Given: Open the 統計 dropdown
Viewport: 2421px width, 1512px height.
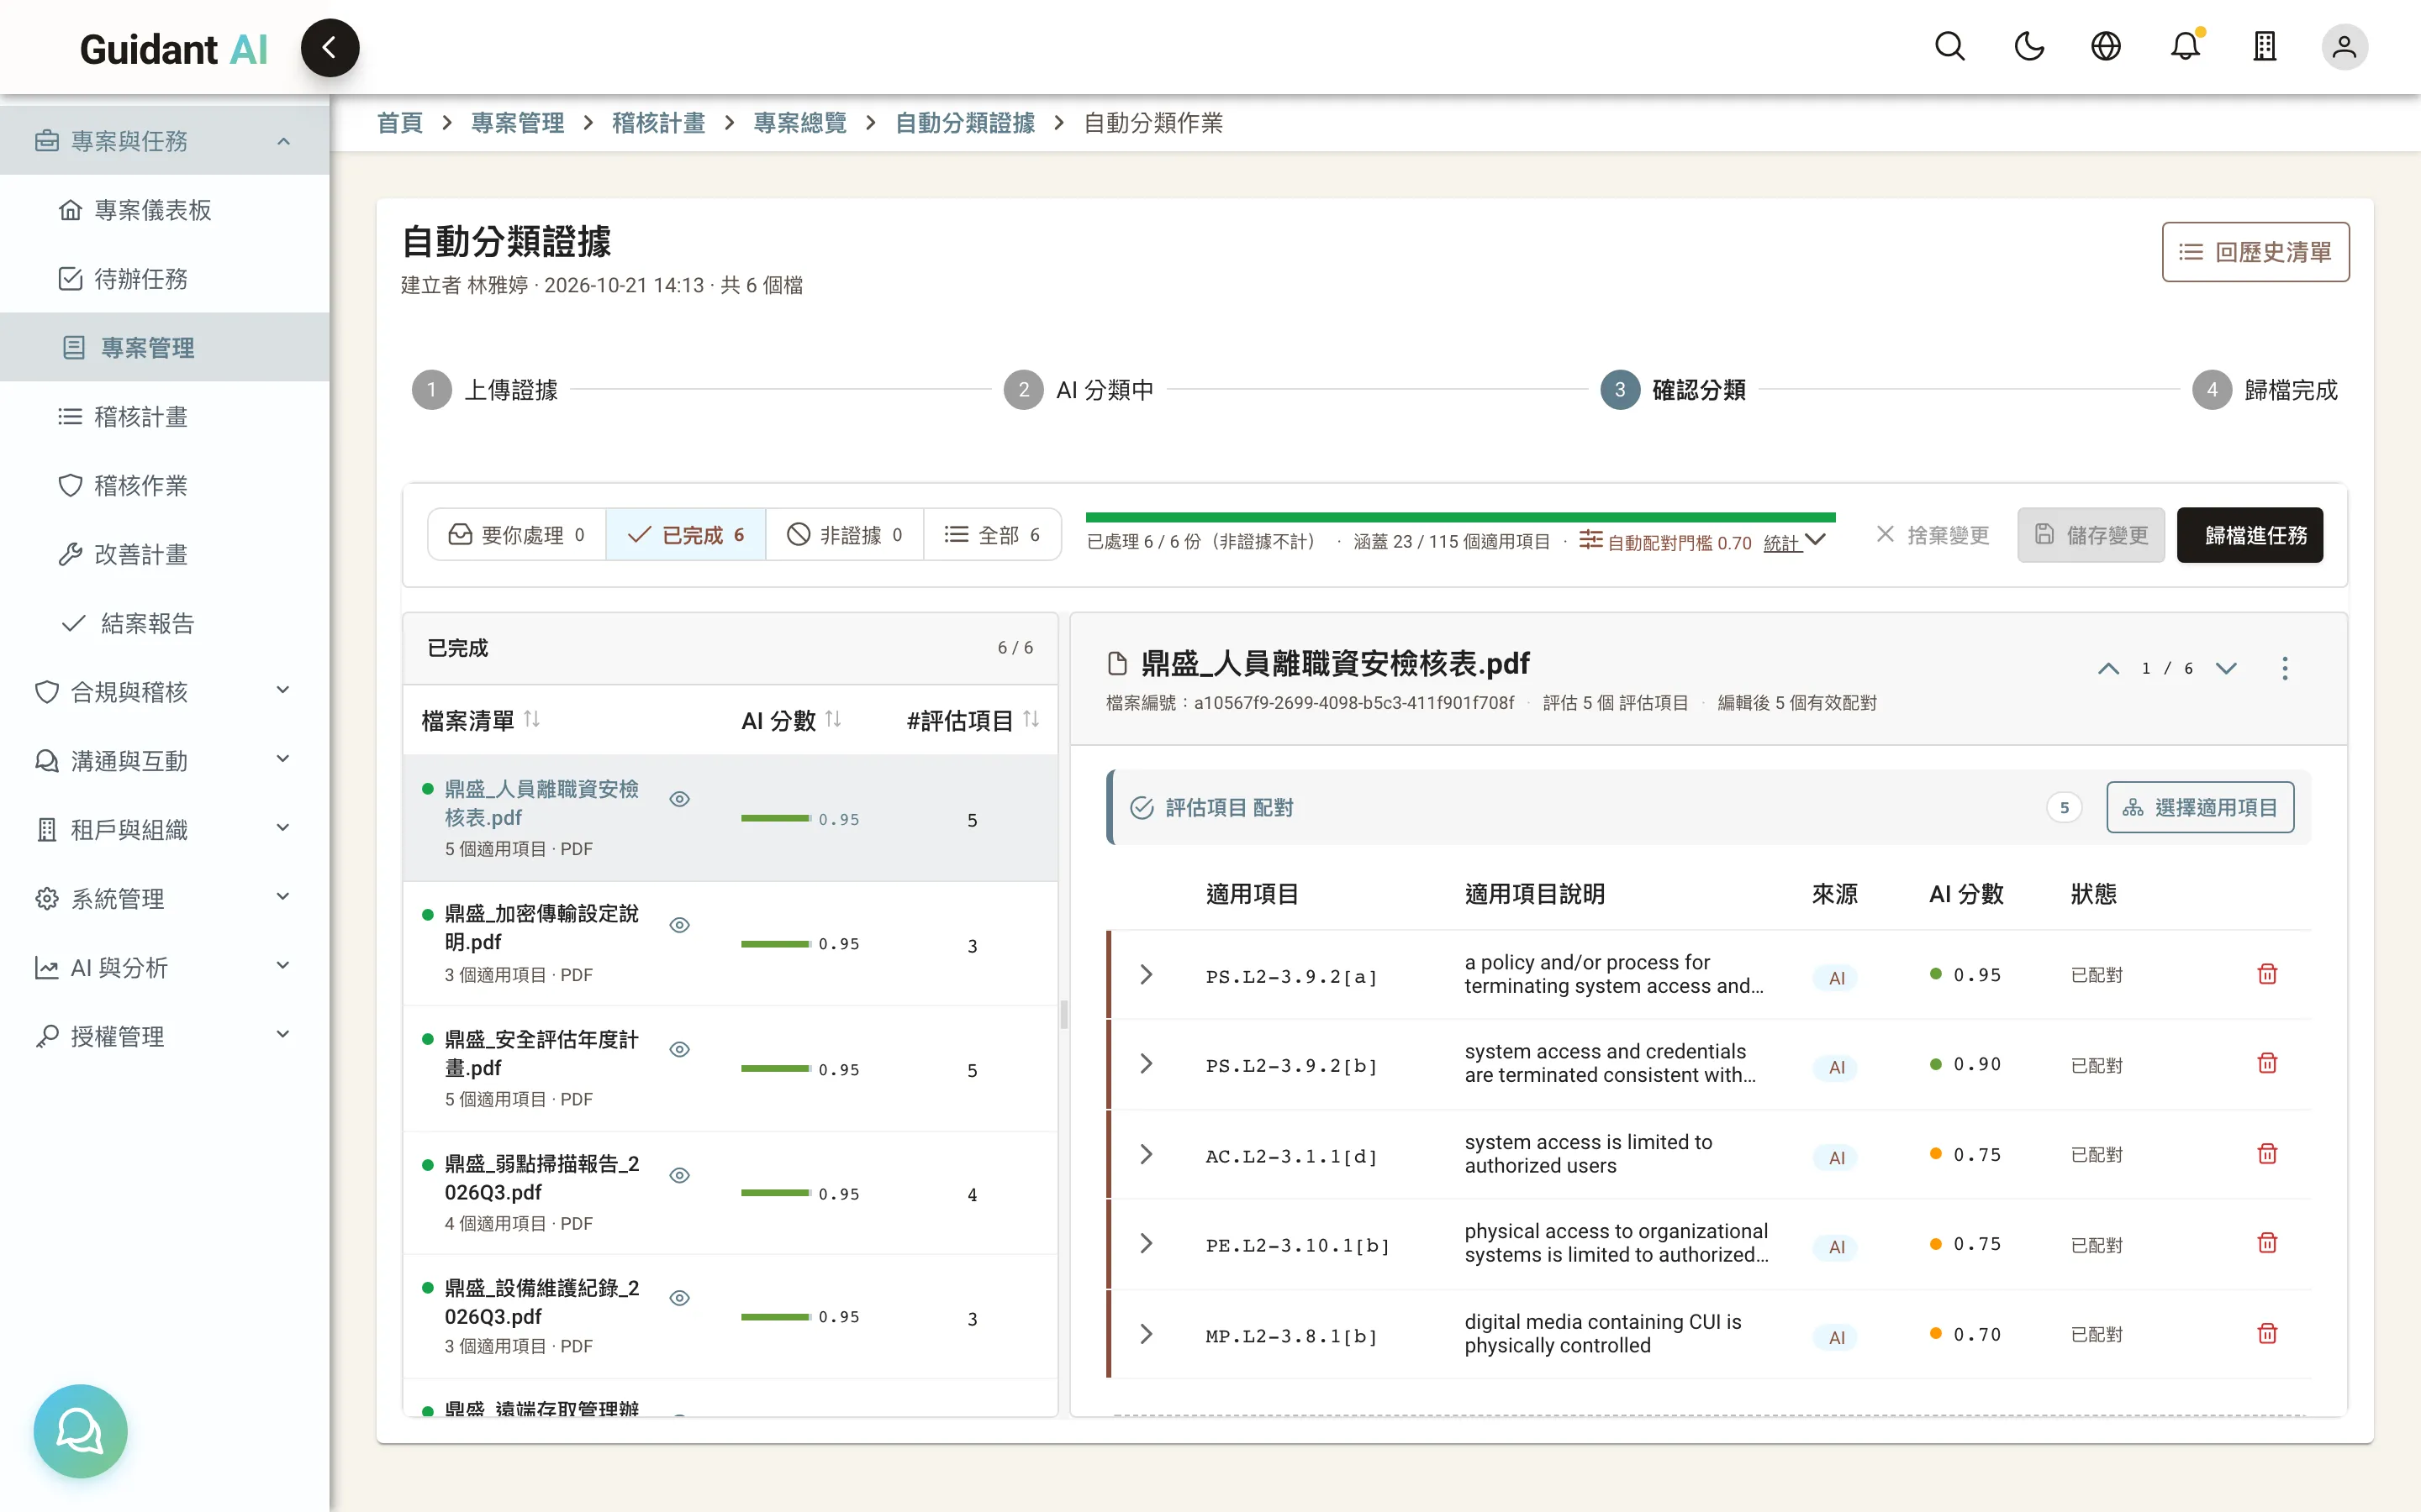Looking at the screenshot, I should 1795,542.
